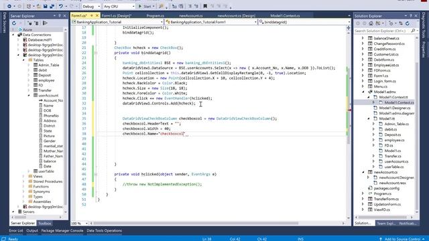Open the Toolbox tab
The height and width of the screenshot is (241, 429).
tap(44, 224)
